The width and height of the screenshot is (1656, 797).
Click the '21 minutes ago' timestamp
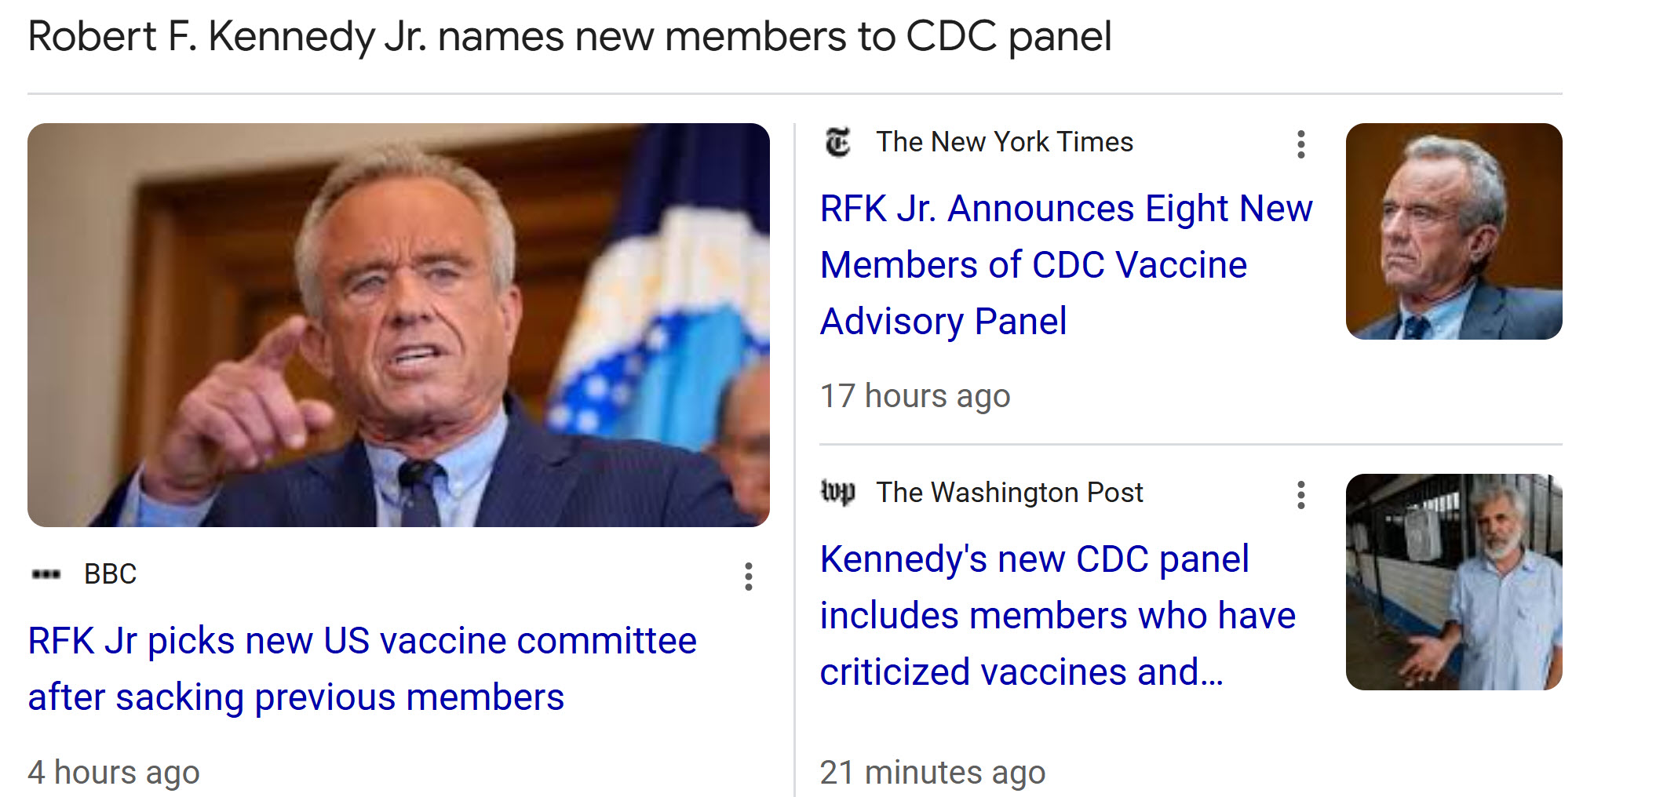click(932, 773)
